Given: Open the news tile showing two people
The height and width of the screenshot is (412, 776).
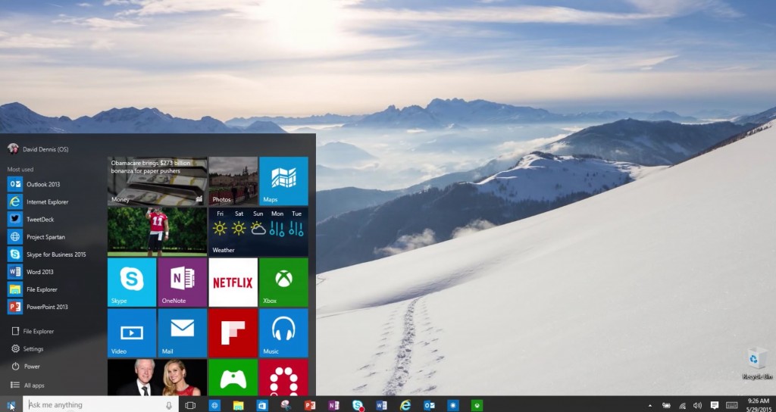Looking at the screenshot, I should tap(157, 377).
